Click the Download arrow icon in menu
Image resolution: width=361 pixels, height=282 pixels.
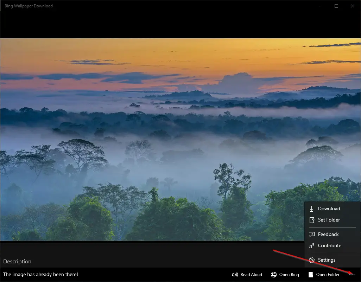click(x=311, y=209)
